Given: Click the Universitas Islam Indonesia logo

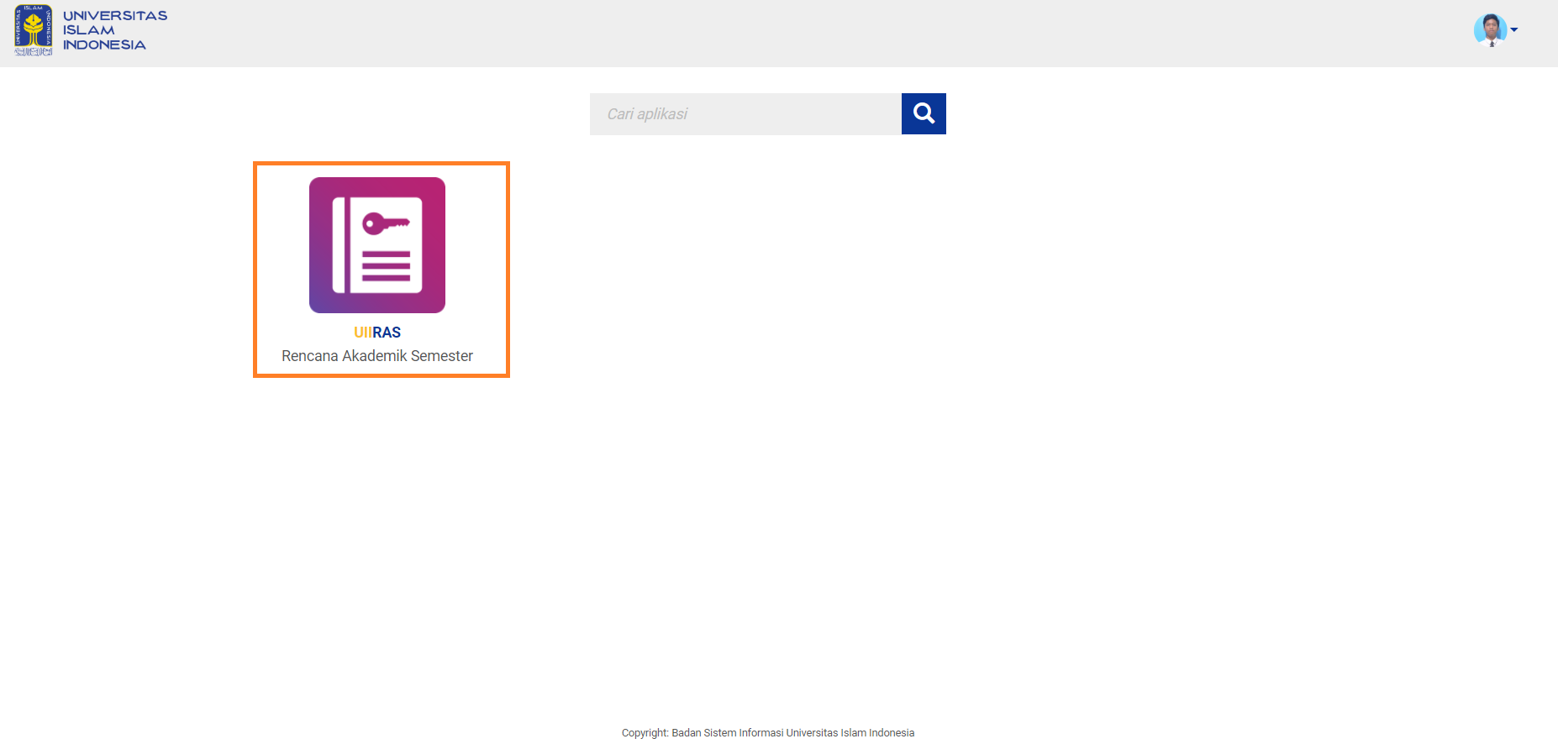Looking at the screenshot, I should coord(91,30).
